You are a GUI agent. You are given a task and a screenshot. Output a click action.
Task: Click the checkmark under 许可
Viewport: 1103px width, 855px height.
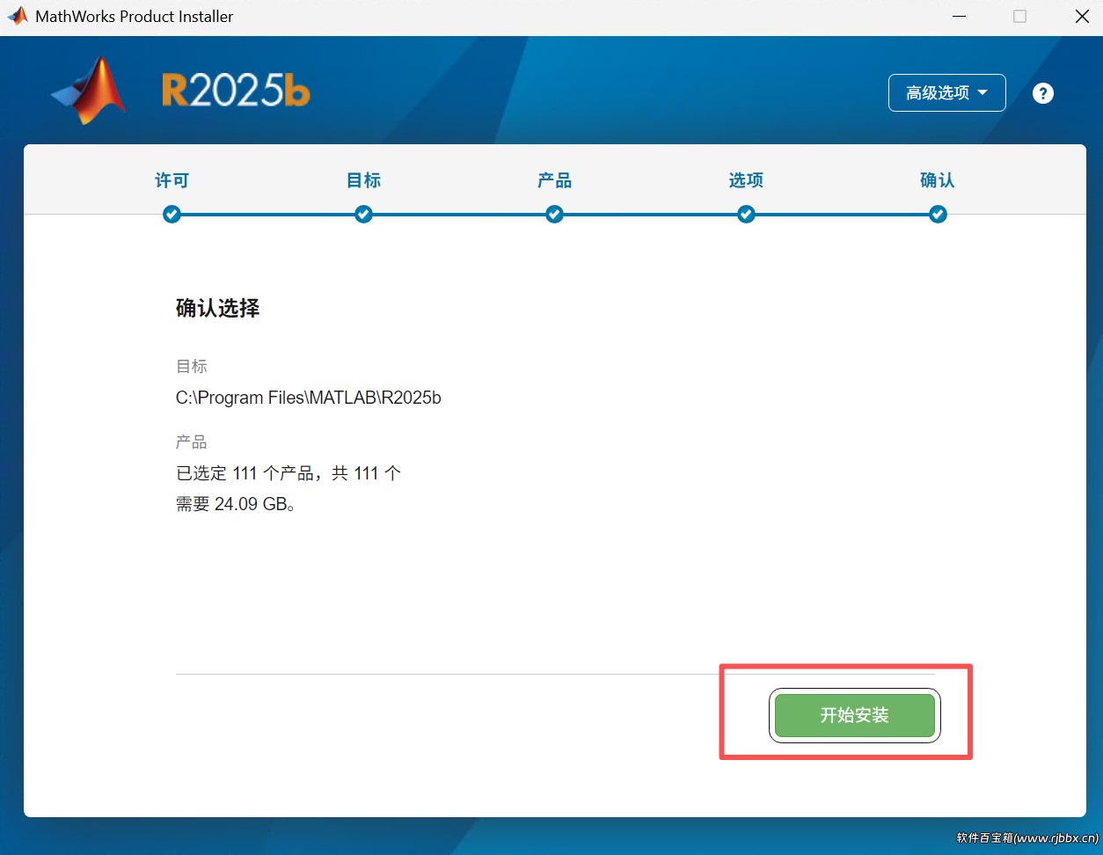pos(172,214)
